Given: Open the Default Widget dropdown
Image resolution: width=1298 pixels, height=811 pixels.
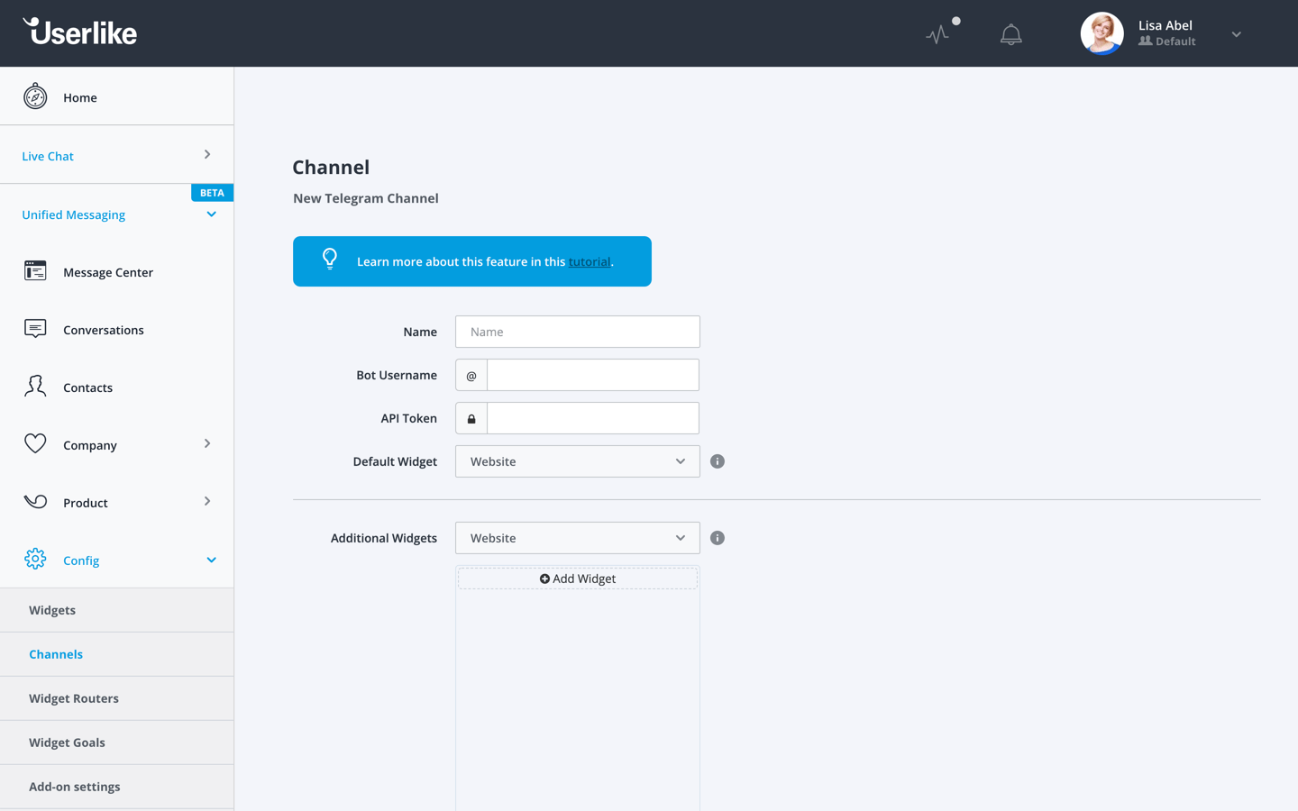Looking at the screenshot, I should [578, 461].
